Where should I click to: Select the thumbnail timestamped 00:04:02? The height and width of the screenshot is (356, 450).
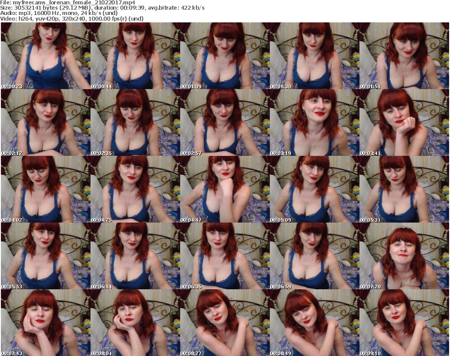pyautogui.click(x=46, y=190)
